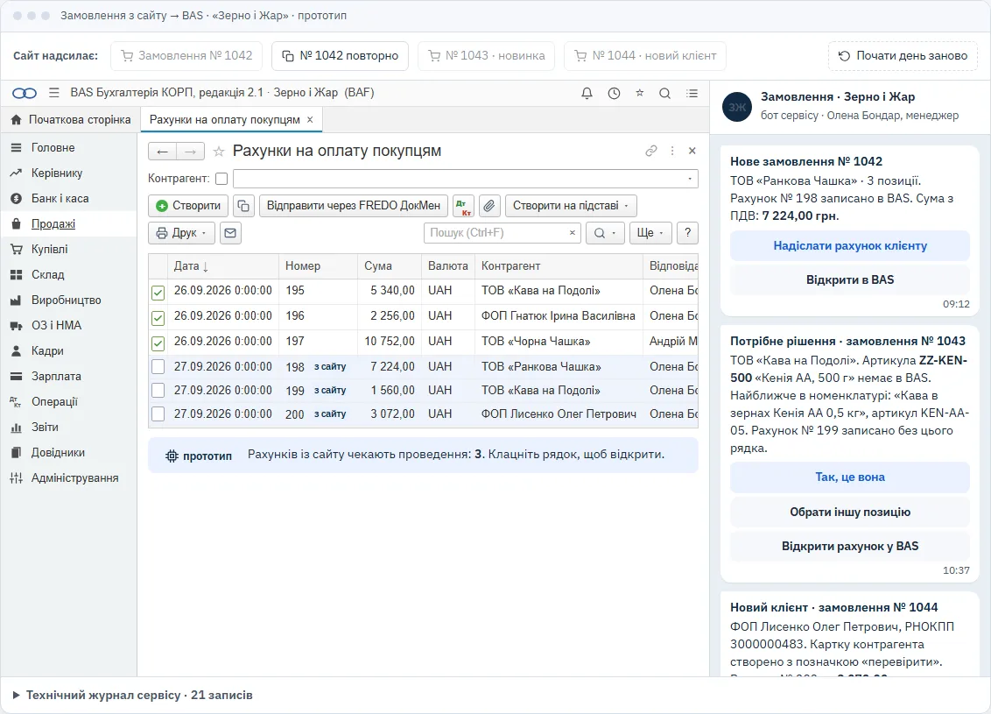The height and width of the screenshot is (714, 991).
Task: Click Надіслати рахунок клієнту button
Action: coord(850,246)
